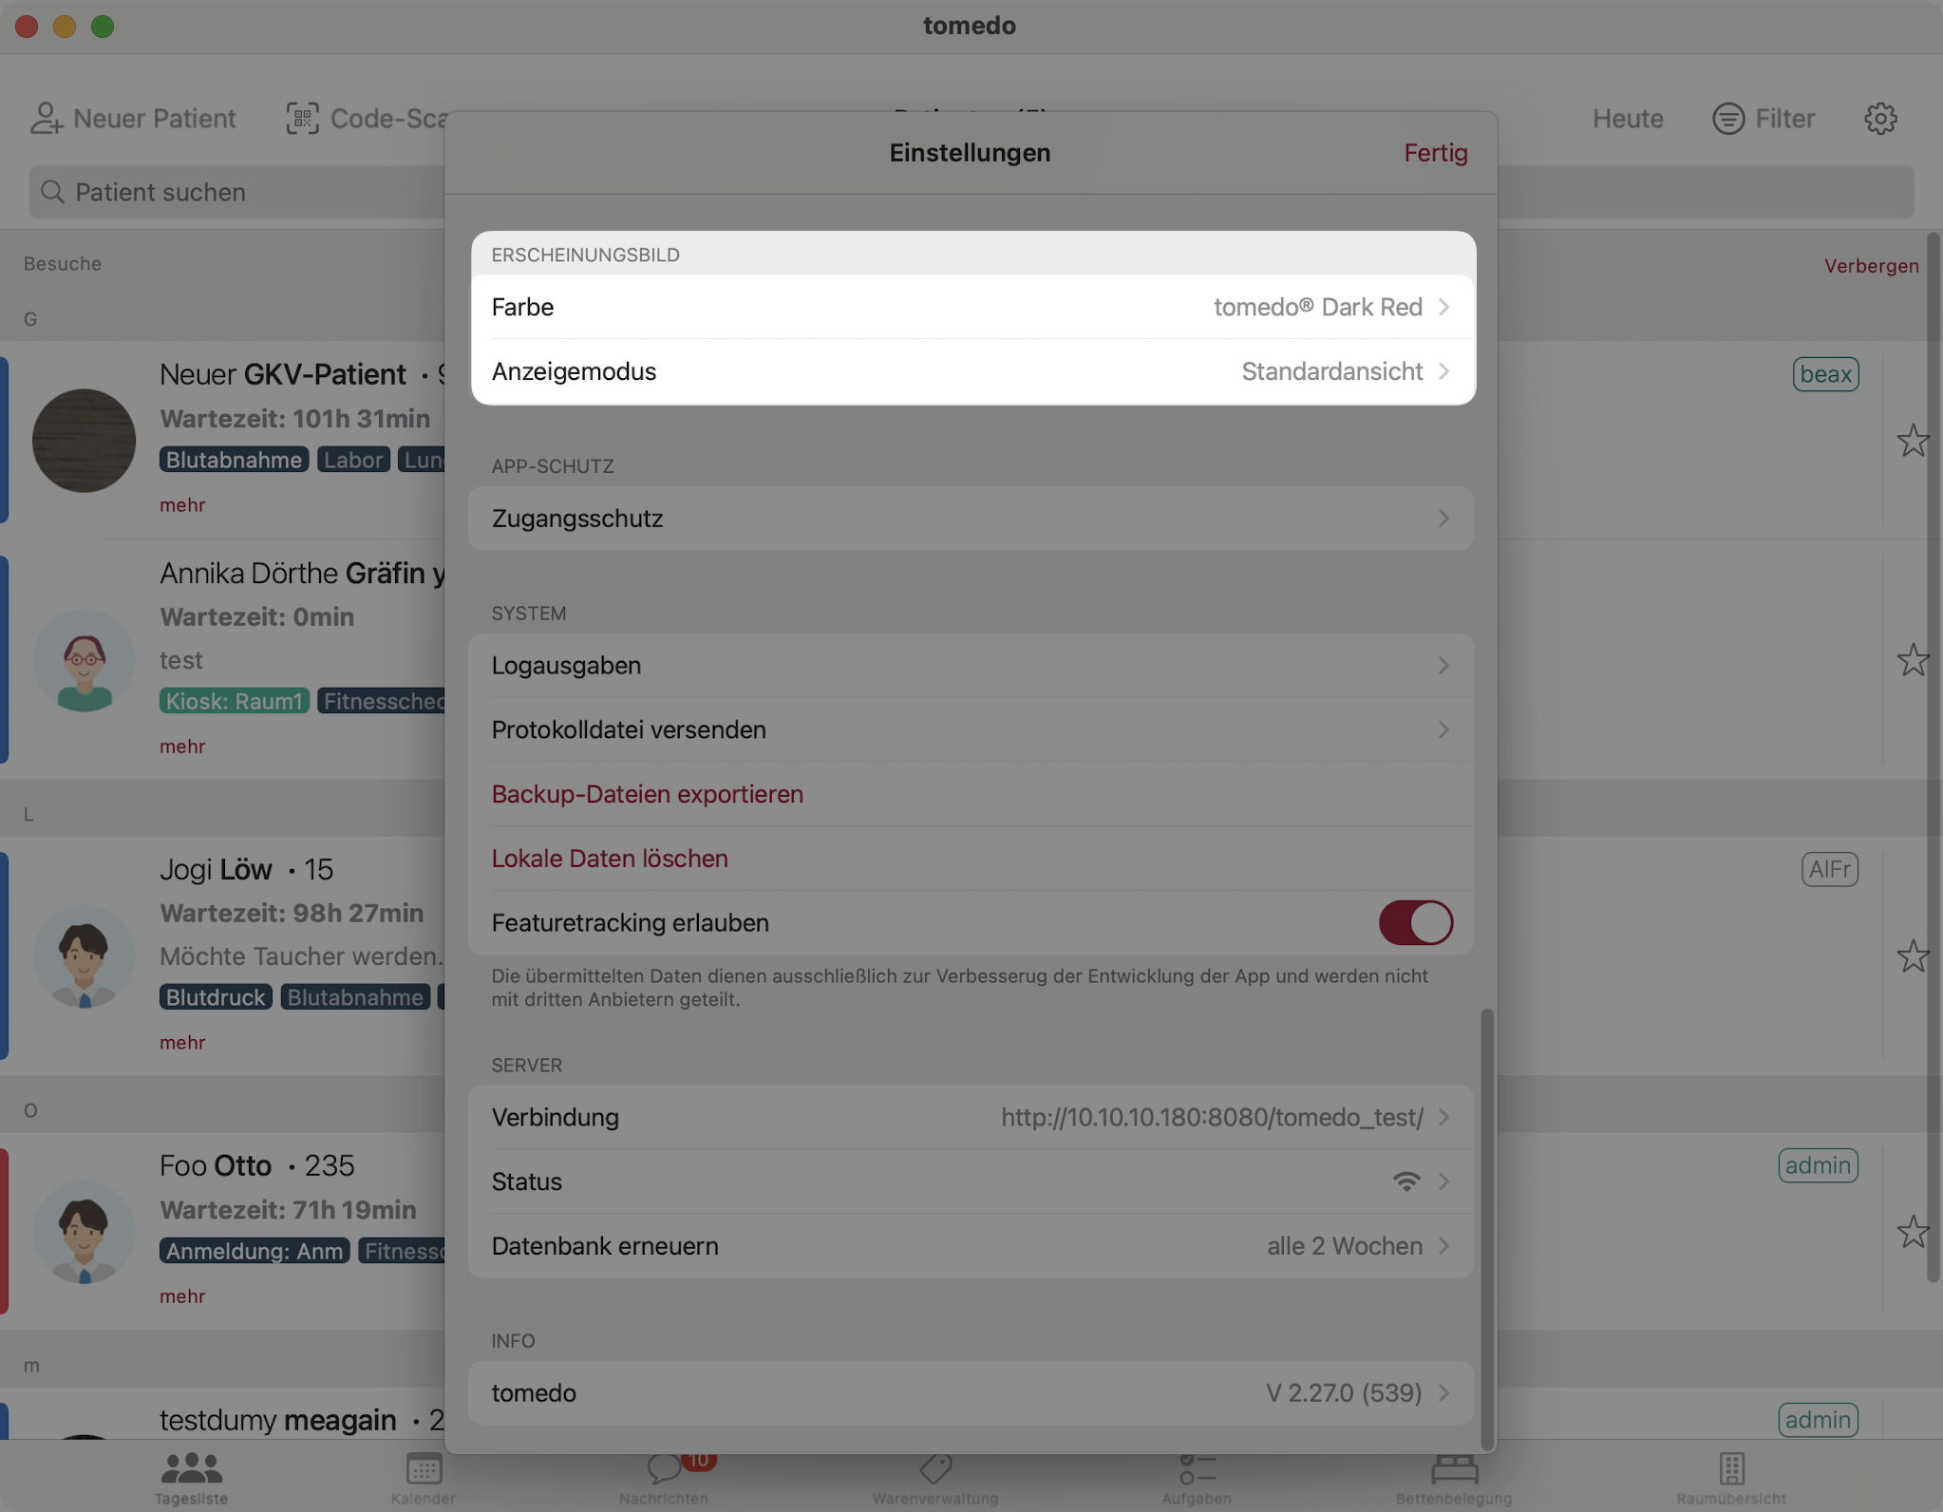Open Verbindung server URL row
This screenshot has width=1943, height=1512.
pos(971,1117)
